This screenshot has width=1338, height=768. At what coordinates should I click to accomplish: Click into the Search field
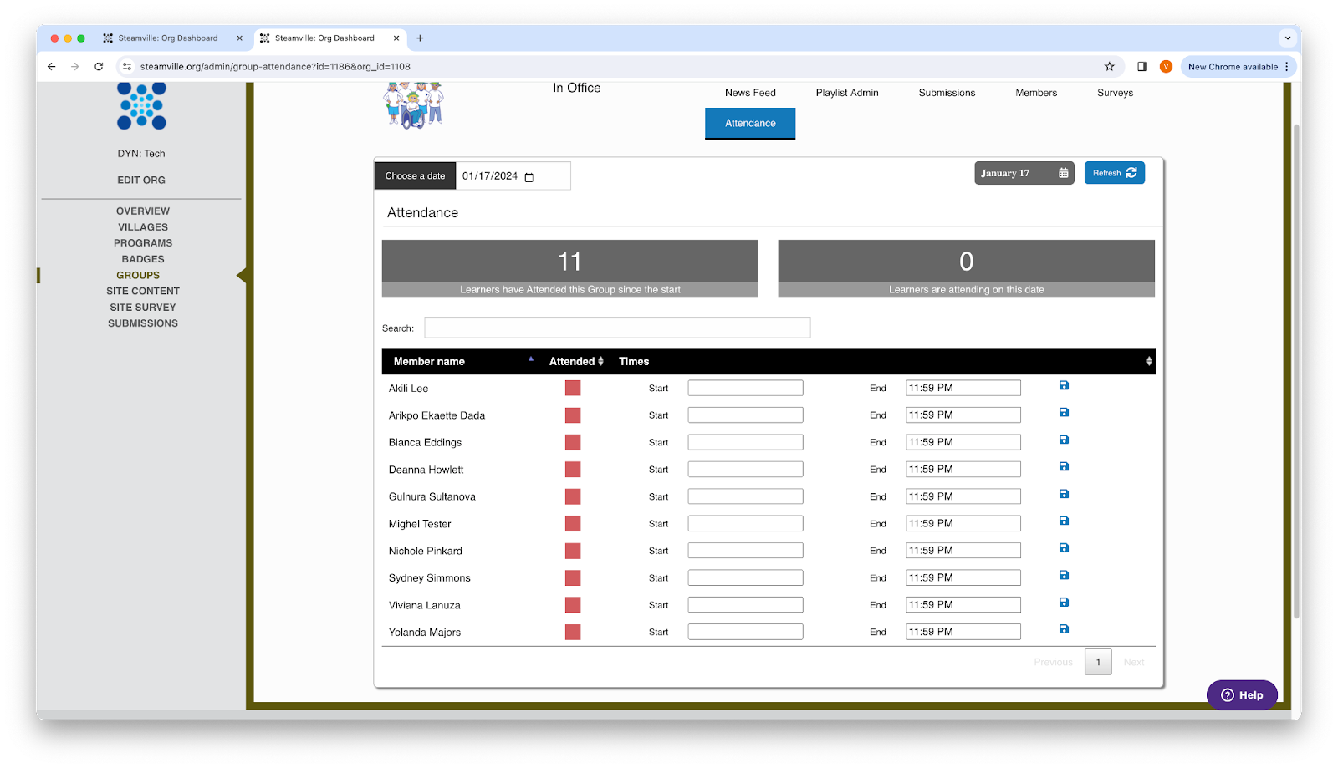coord(617,328)
